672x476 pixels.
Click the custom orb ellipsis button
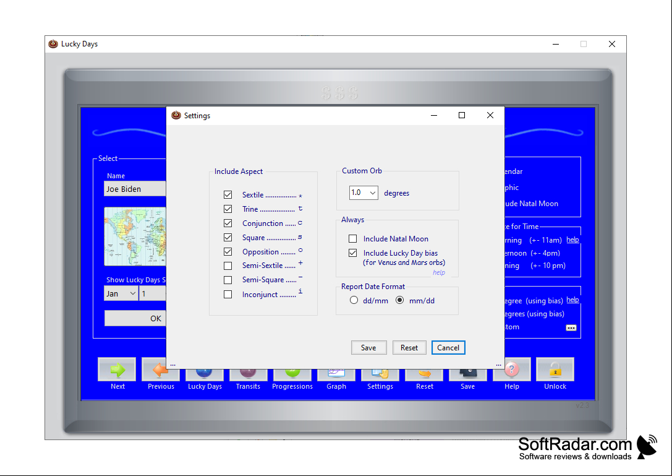[571, 328]
